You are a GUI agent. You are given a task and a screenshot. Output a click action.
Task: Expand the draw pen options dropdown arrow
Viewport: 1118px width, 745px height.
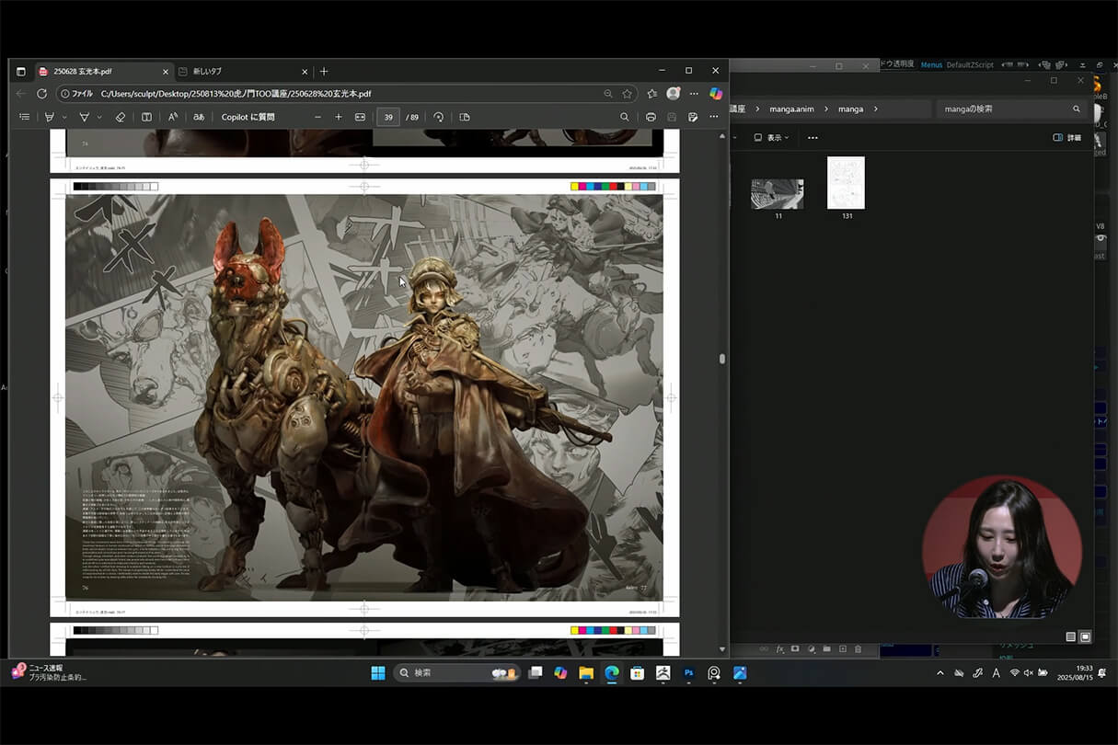click(x=98, y=117)
